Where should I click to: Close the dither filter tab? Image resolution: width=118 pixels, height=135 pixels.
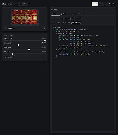68,14
